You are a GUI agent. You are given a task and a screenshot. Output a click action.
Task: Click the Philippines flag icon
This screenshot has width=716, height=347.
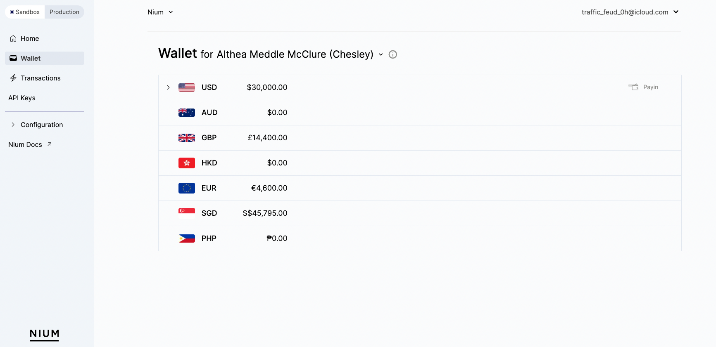pyautogui.click(x=187, y=238)
